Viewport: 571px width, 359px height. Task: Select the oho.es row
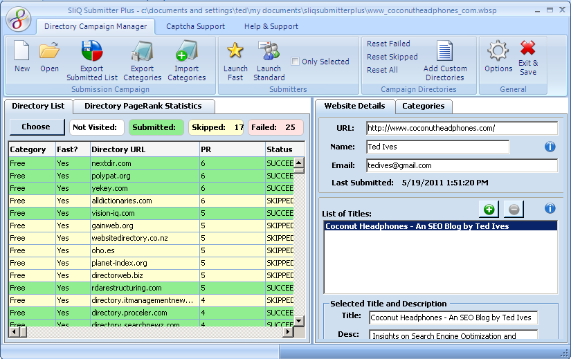coord(151,250)
